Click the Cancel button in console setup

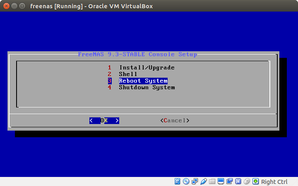(x=175, y=121)
